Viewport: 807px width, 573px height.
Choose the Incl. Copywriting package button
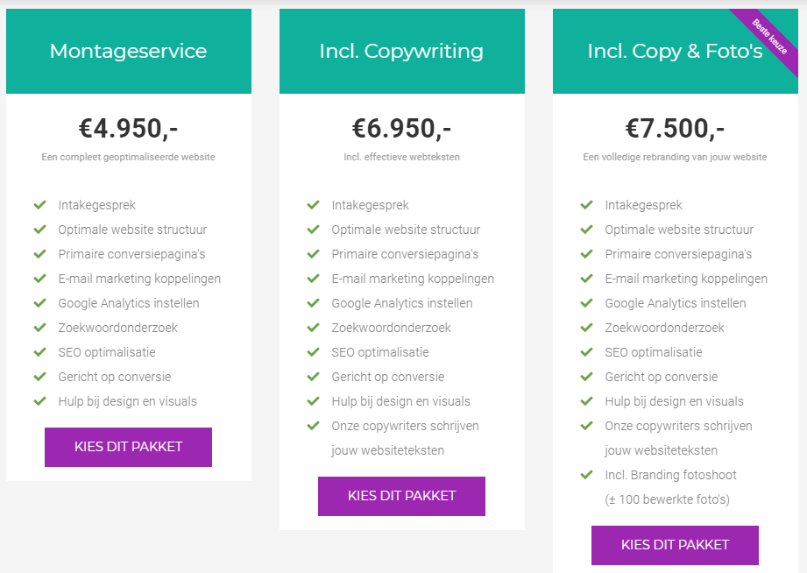tap(401, 496)
